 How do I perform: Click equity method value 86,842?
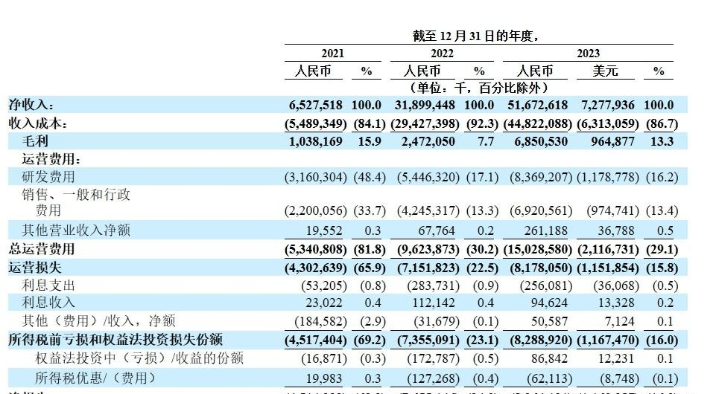[x=549, y=358]
